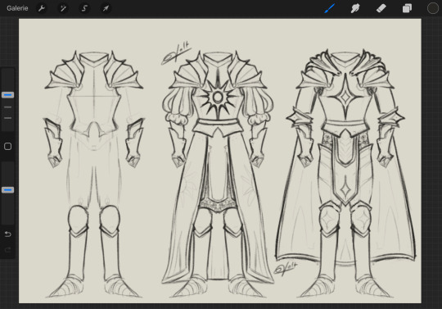Select the Smudge finger tool
Screen dimensions: 442x309
[x=355, y=8]
